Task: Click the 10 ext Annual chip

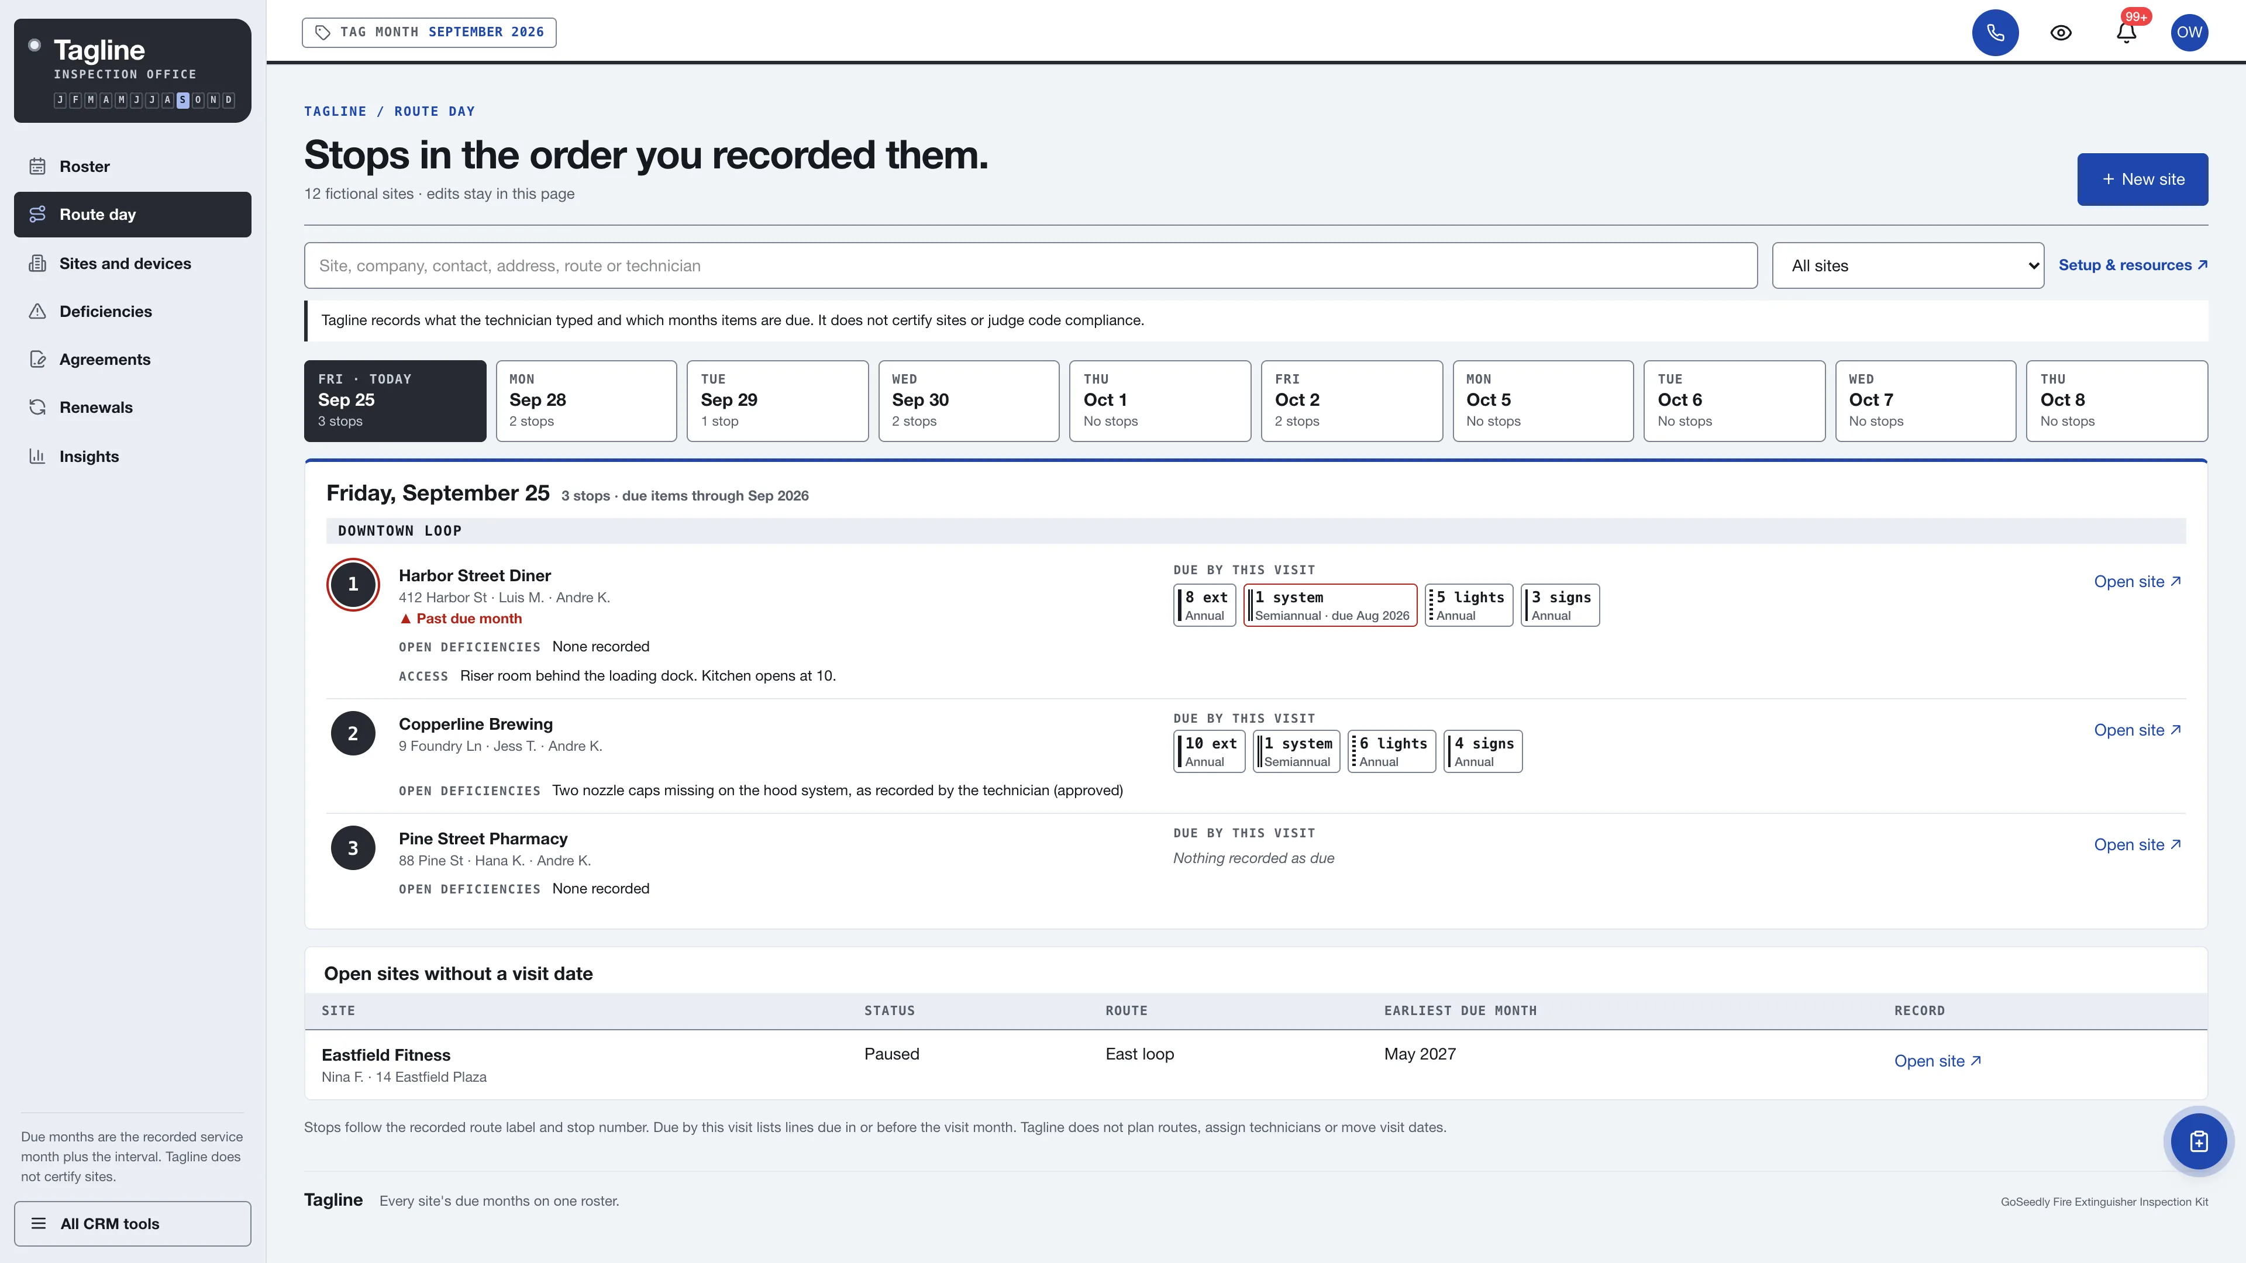Action: pyautogui.click(x=1208, y=751)
